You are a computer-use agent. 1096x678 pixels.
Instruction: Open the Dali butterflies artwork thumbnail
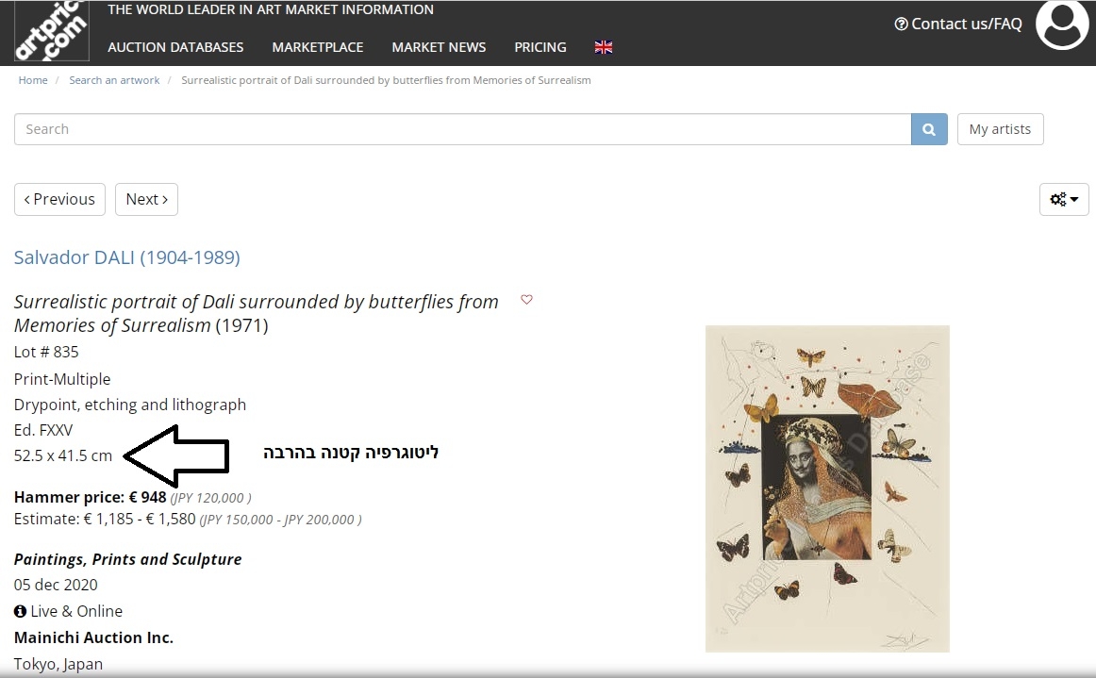[x=827, y=488]
